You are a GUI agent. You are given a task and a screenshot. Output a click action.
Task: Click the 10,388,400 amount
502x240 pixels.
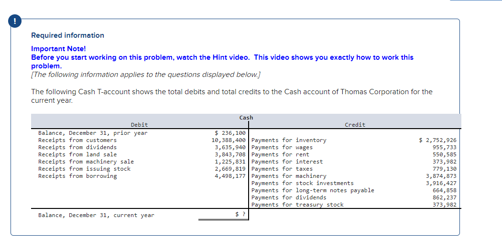click(x=229, y=140)
